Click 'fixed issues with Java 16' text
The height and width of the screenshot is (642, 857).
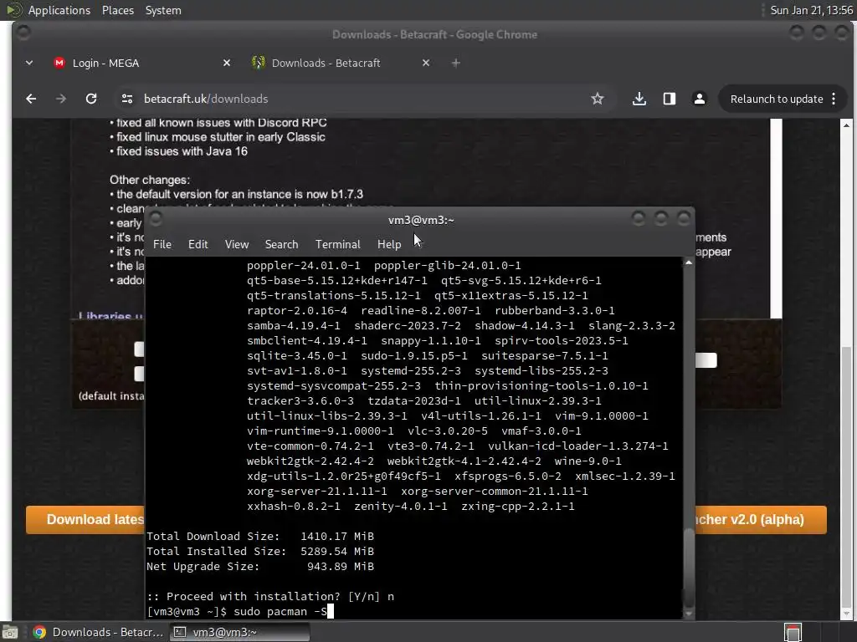tap(182, 151)
